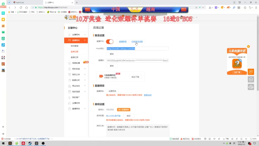This screenshot has width=259, height=146.
Task: Click 下载 in the browser status bar
Action: (226, 139)
